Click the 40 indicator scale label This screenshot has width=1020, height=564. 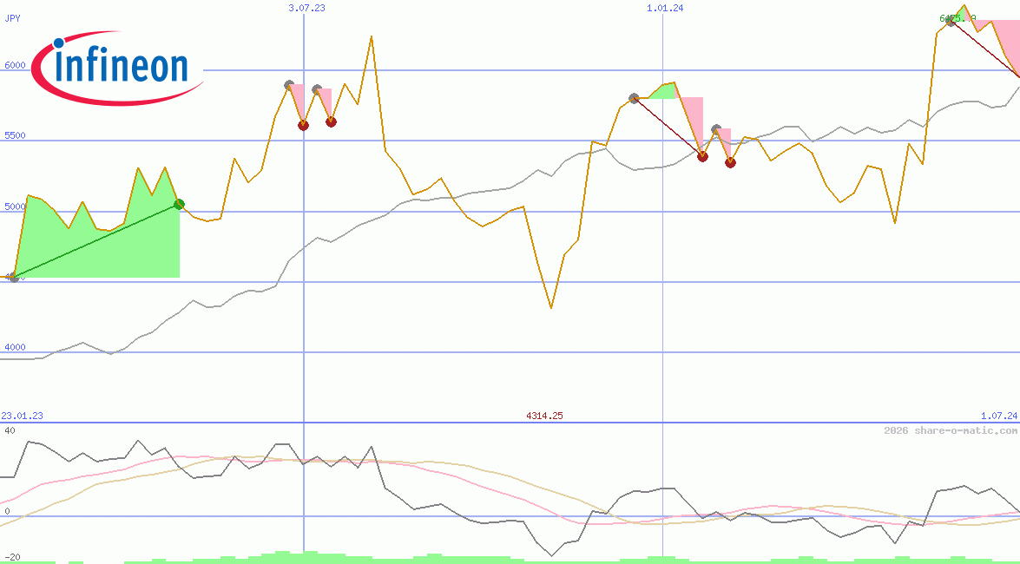pos(9,429)
